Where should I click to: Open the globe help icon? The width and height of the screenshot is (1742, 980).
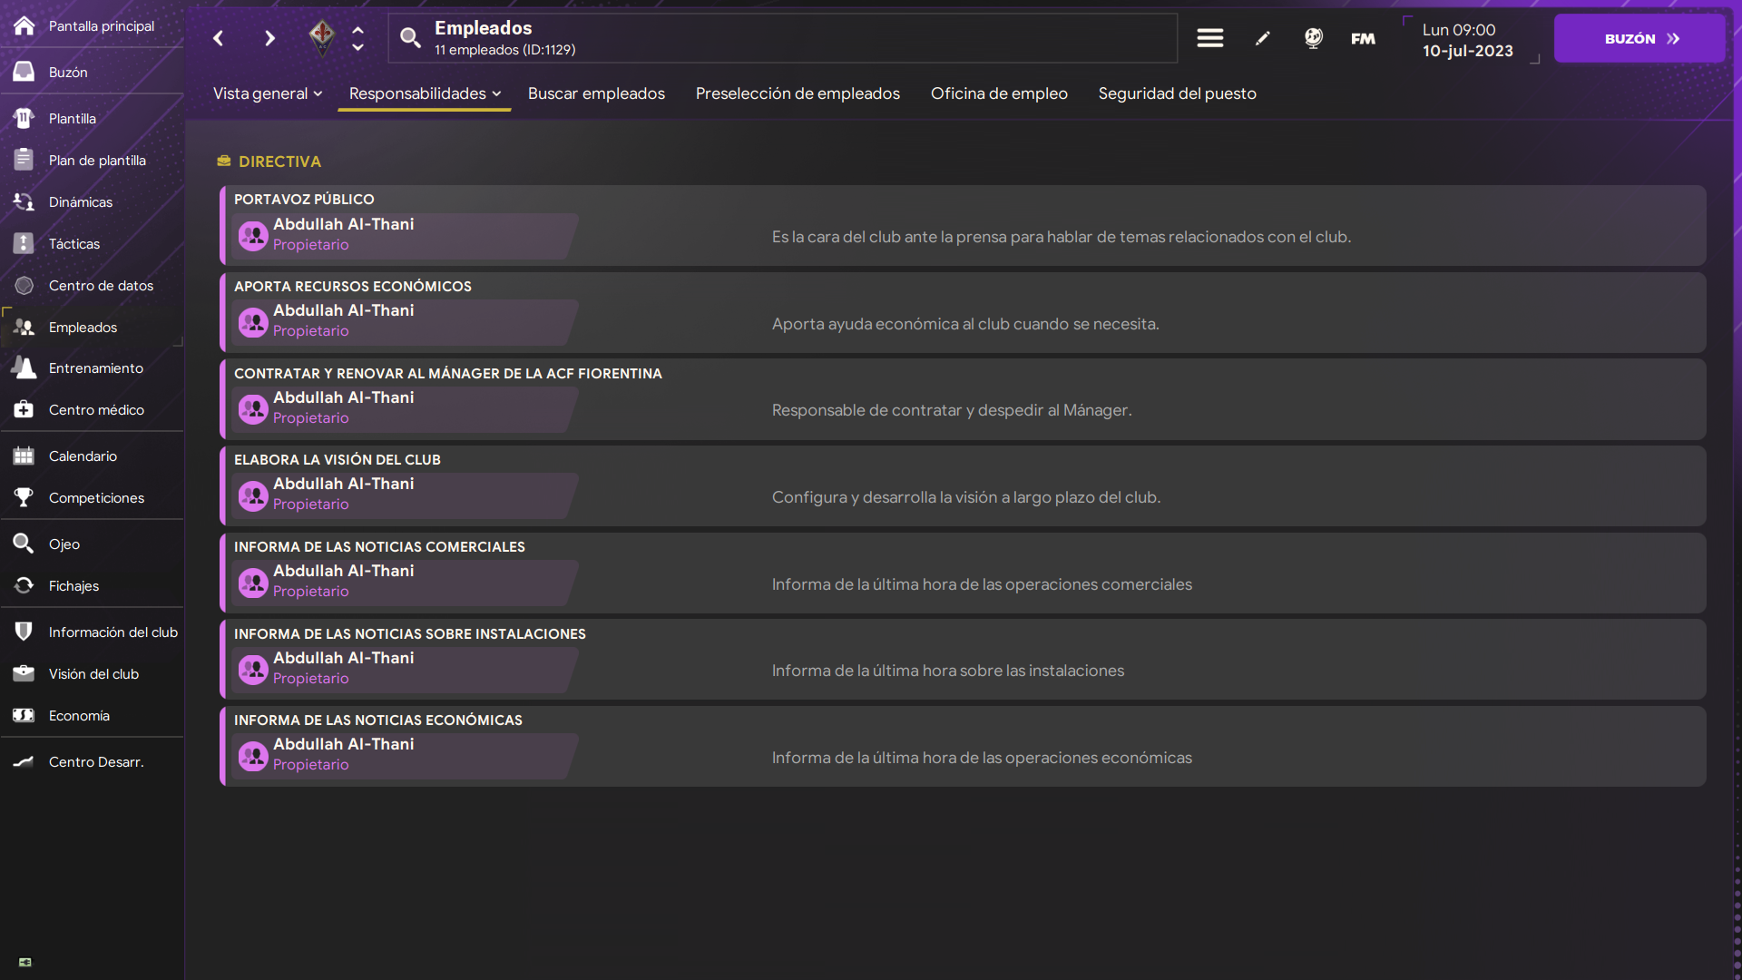(1313, 38)
